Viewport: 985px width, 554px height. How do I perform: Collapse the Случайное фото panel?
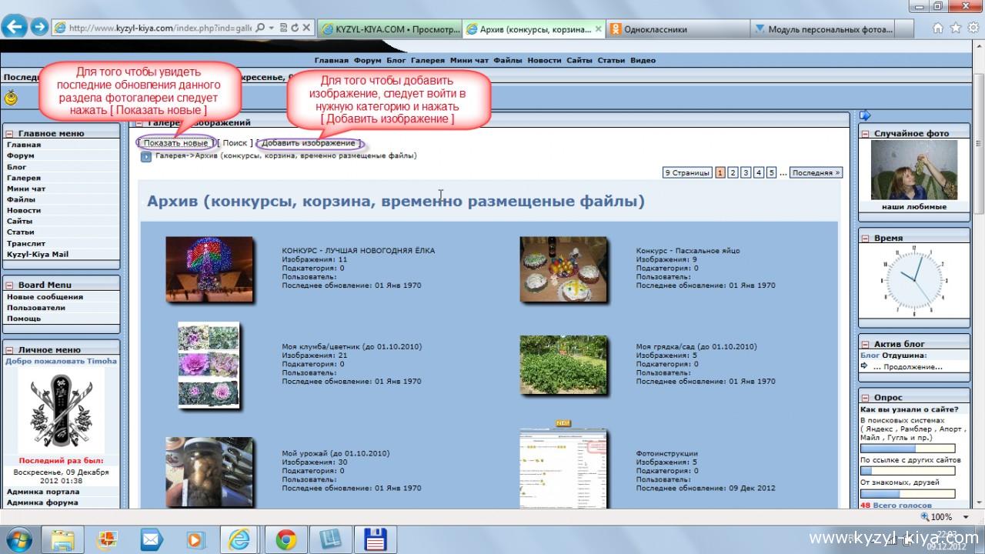click(865, 134)
